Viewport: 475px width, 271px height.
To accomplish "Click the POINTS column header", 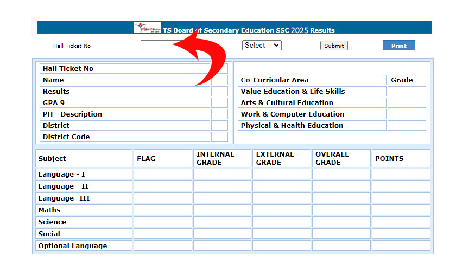I will [401, 158].
